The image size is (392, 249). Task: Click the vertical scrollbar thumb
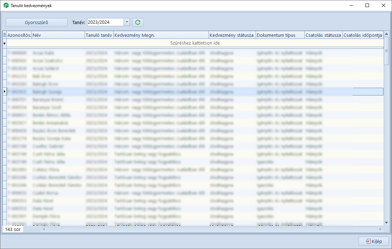point(386,51)
